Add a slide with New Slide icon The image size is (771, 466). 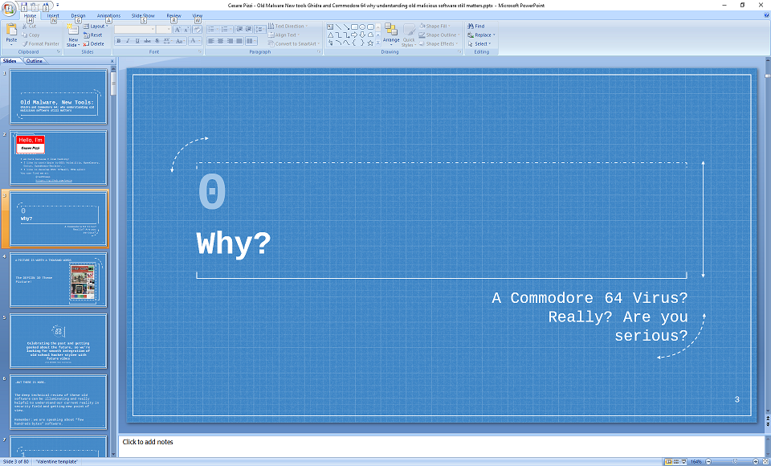point(73,31)
